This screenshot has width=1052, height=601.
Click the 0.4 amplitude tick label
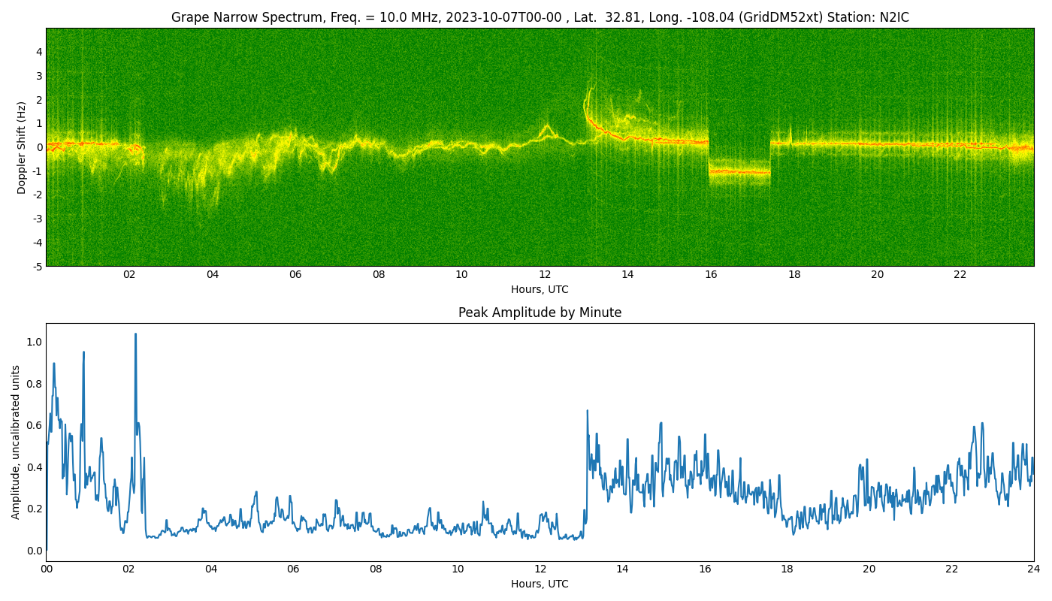point(34,467)
